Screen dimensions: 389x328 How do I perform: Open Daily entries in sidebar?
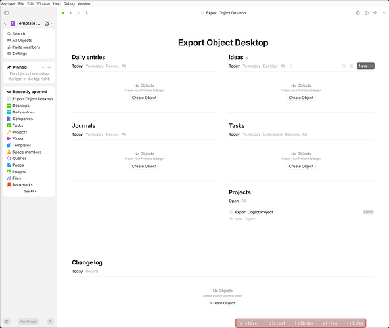pos(24,112)
